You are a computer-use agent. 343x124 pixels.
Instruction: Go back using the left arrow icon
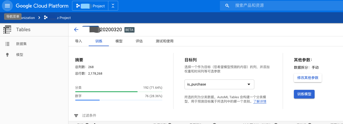[76, 30]
